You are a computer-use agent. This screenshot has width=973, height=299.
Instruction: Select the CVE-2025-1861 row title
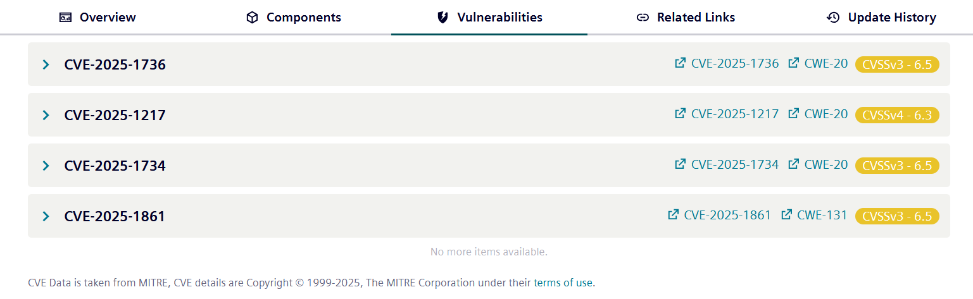pyautogui.click(x=115, y=216)
